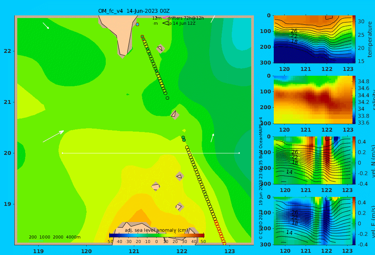
Task: Click the white transect line at 20N
Action: pos(151,153)
